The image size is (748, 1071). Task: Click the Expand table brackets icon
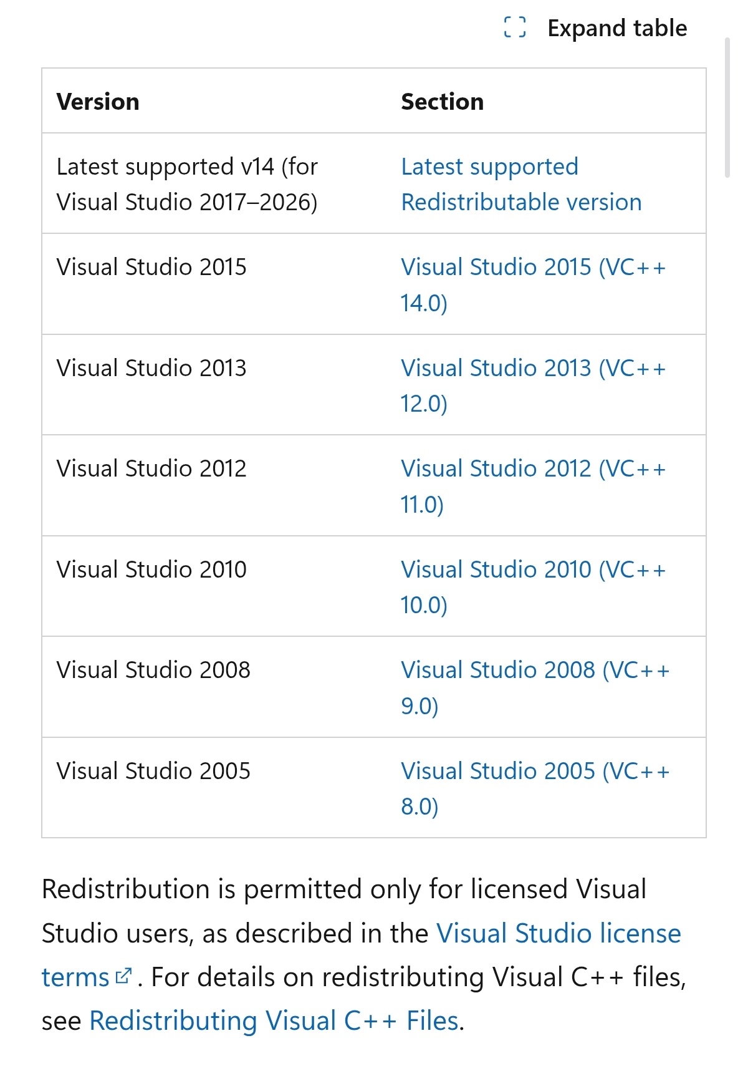[x=514, y=27]
